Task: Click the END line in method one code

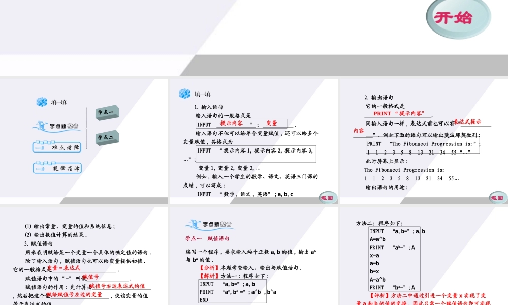Action: tap(204, 300)
